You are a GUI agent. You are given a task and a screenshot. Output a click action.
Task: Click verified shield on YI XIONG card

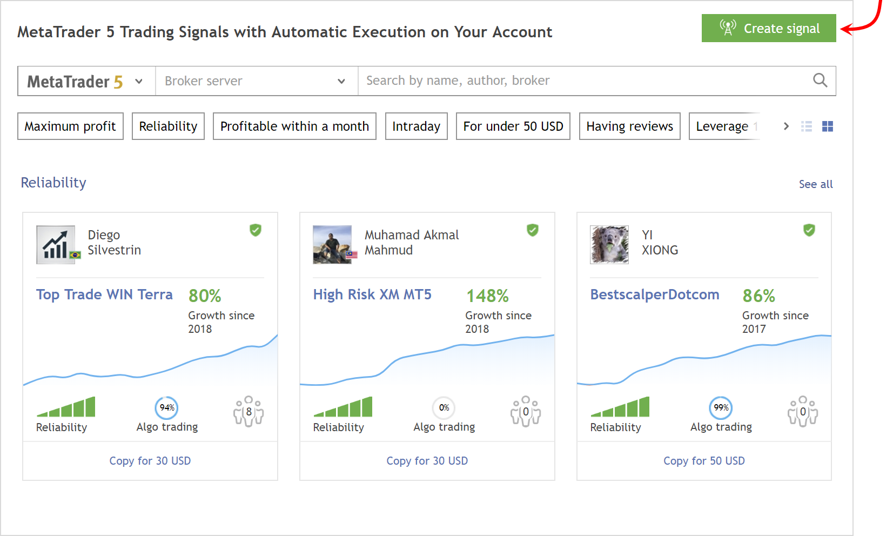pos(809,230)
